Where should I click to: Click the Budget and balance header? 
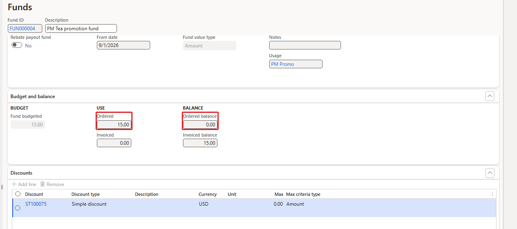33,97
